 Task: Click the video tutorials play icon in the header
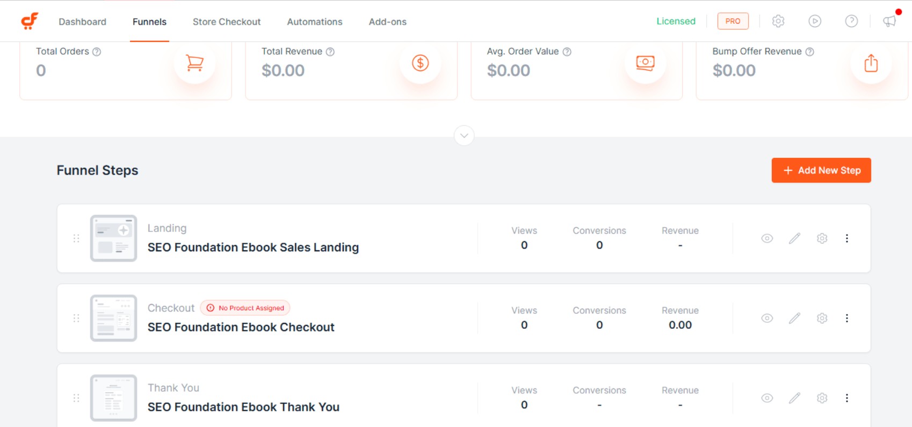click(814, 21)
